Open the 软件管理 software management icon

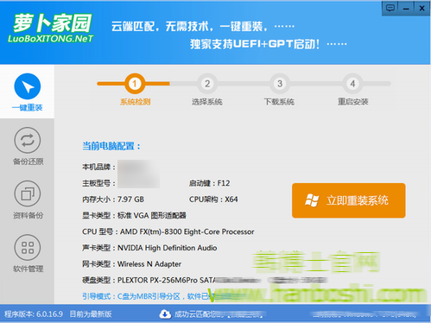(x=28, y=248)
